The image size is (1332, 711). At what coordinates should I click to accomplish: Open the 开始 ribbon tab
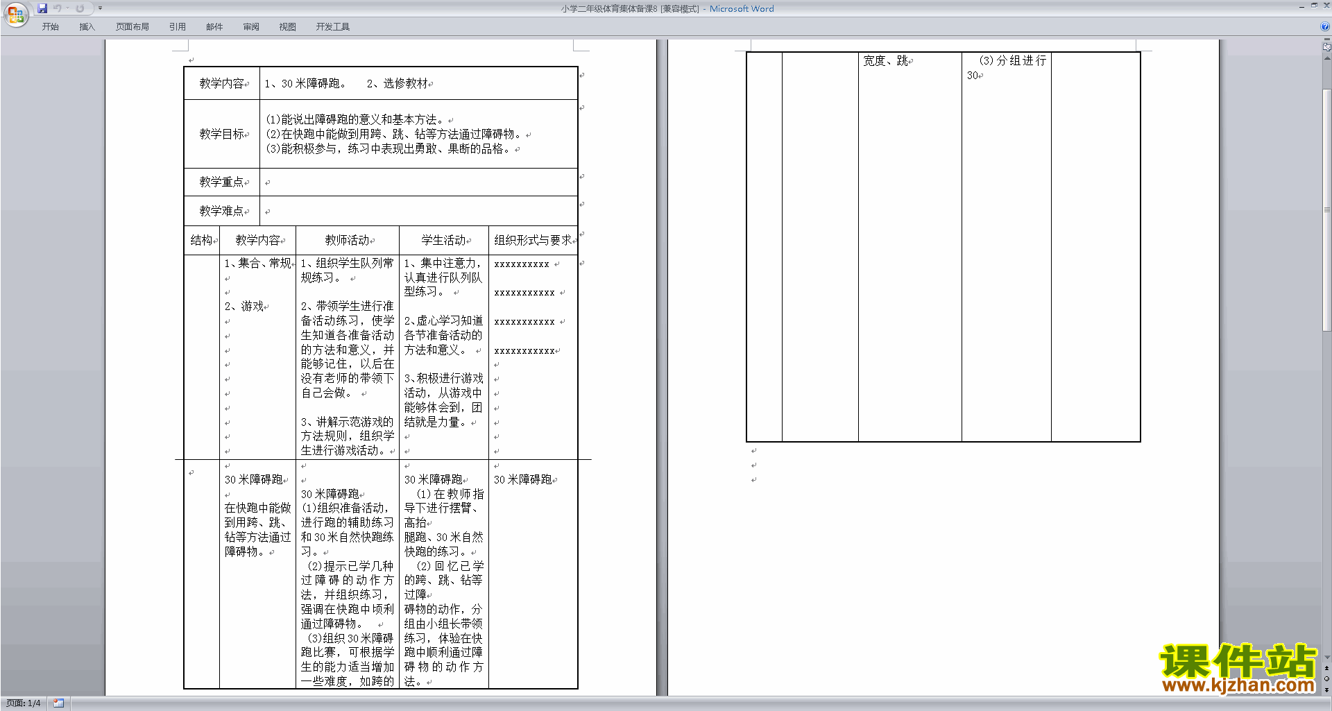pos(50,27)
